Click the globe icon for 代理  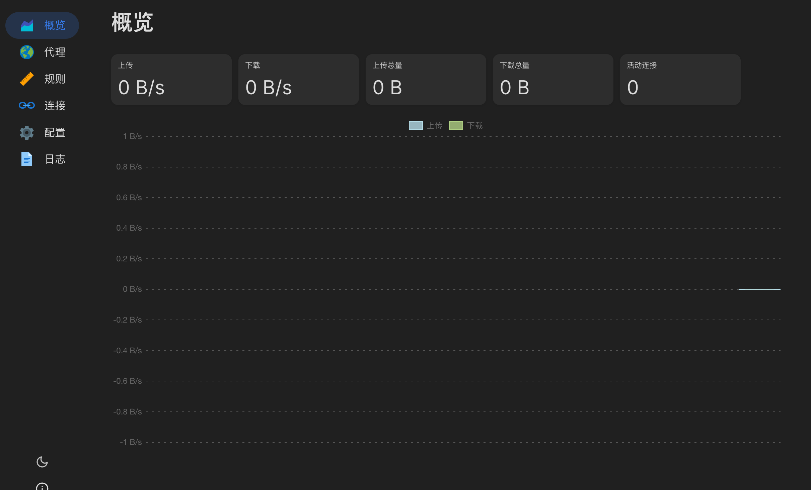(x=27, y=52)
